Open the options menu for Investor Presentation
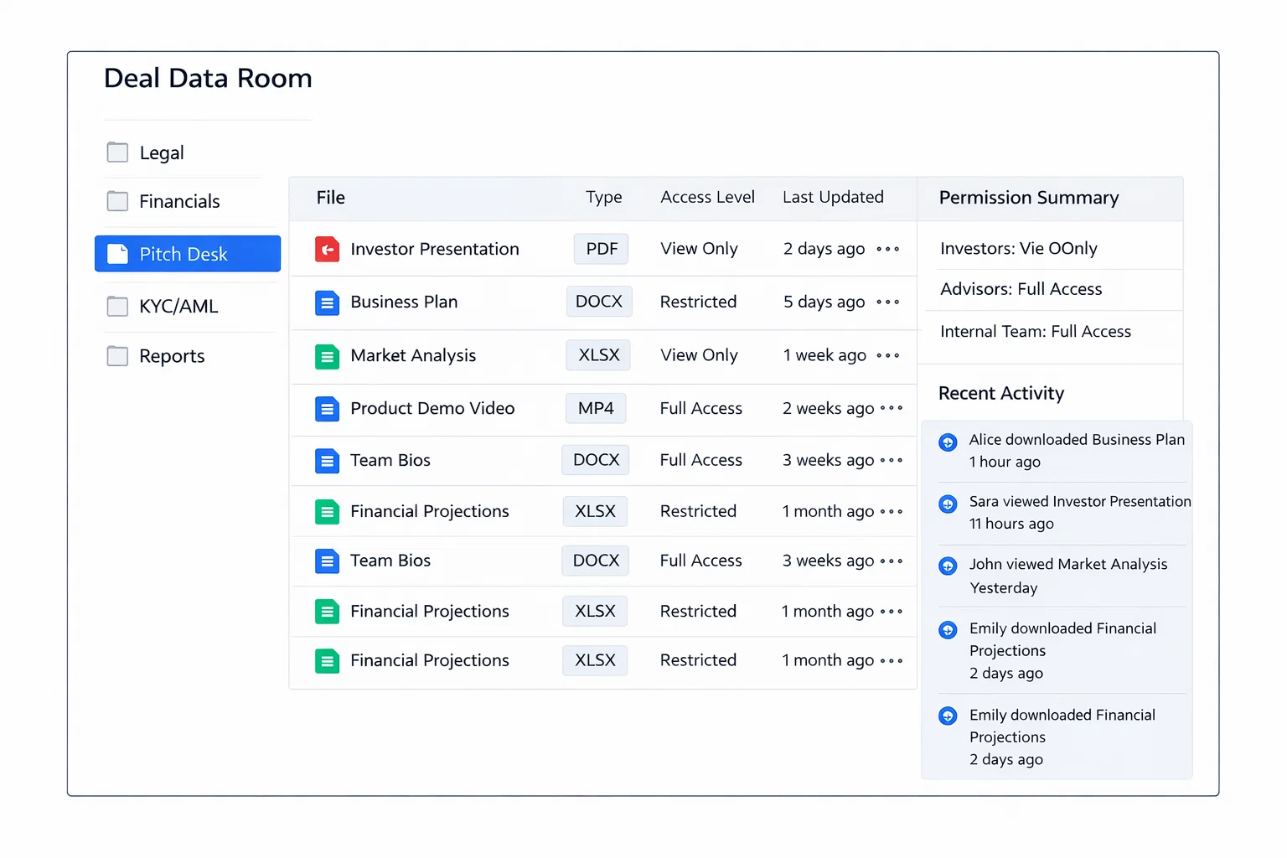 tap(887, 249)
